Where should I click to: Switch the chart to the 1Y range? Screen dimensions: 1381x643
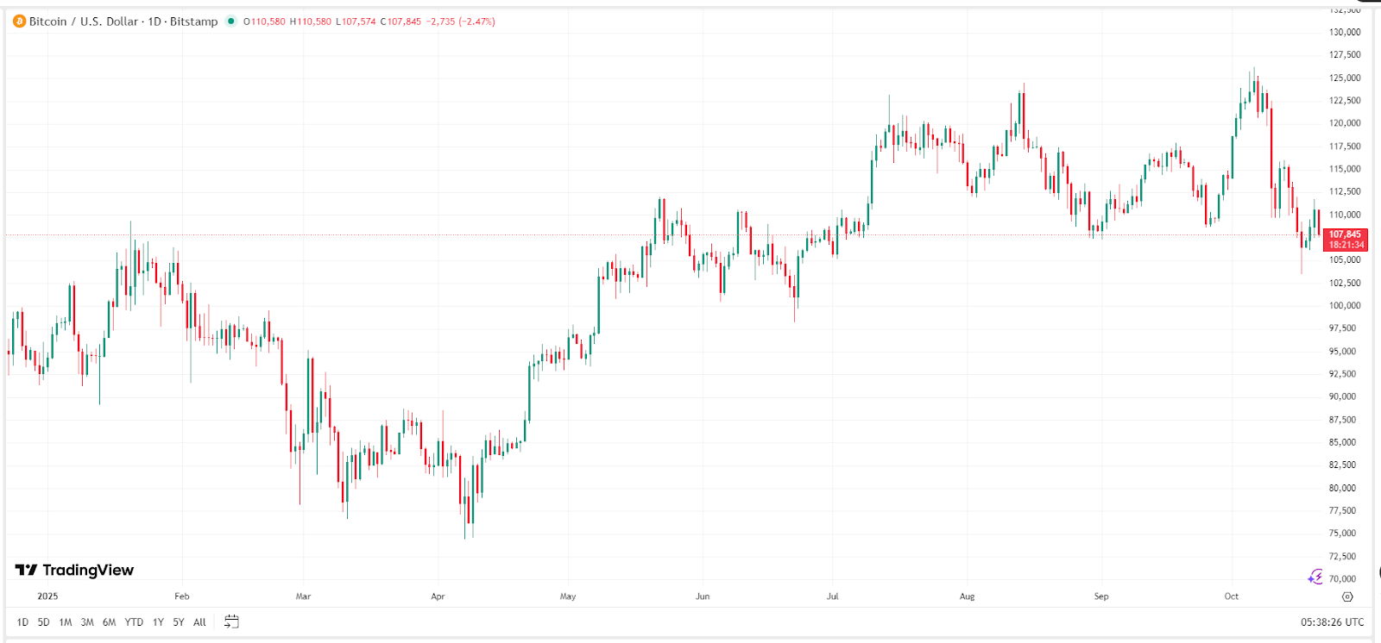156,621
